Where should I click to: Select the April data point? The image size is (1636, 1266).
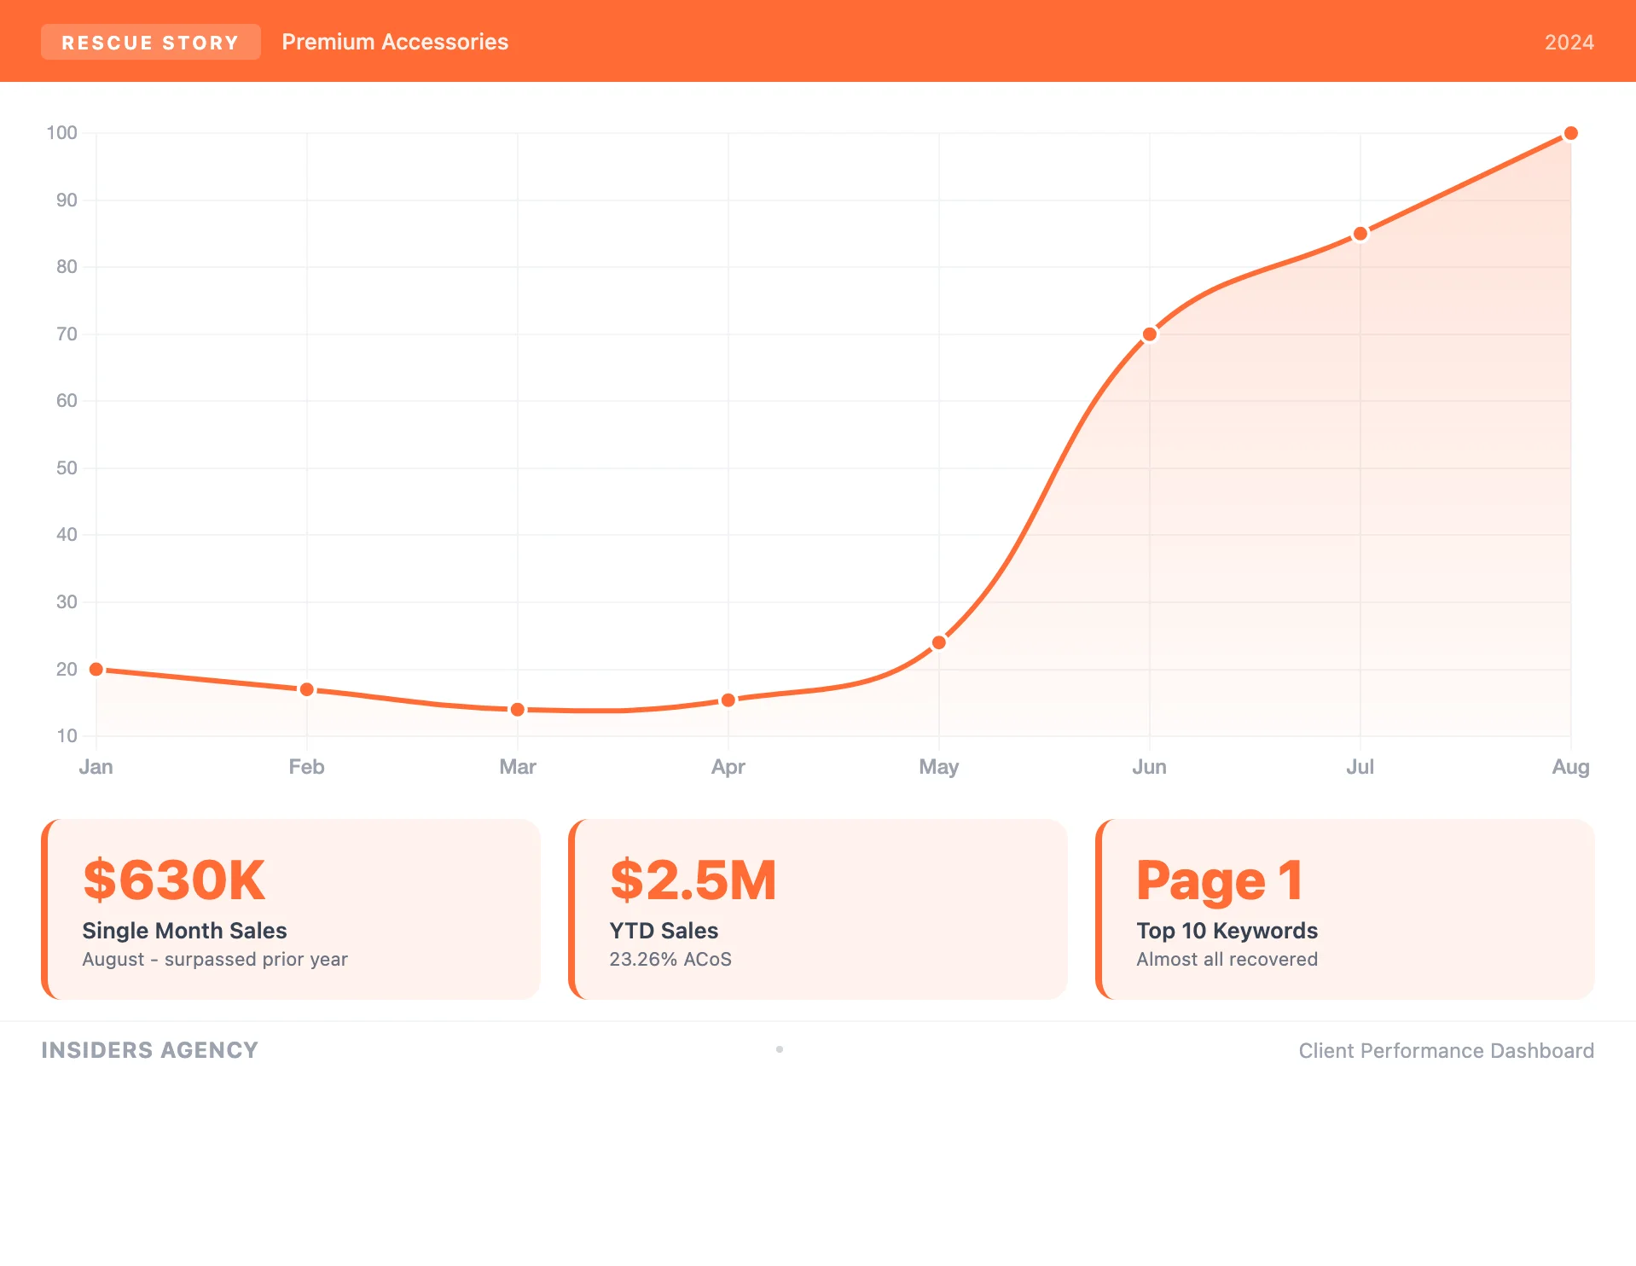[728, 700]
